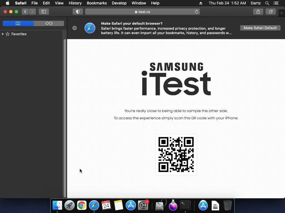Open App Store next to Notes in Dock

pyautogui.click(x=131, y=206)
